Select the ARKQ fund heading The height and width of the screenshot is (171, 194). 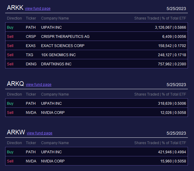pos(16,84)
